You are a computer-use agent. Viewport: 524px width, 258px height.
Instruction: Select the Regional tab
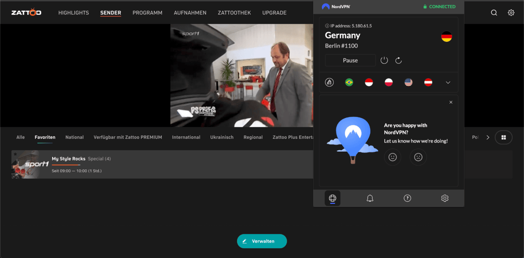pyautogui.click(x=253, y=137)
